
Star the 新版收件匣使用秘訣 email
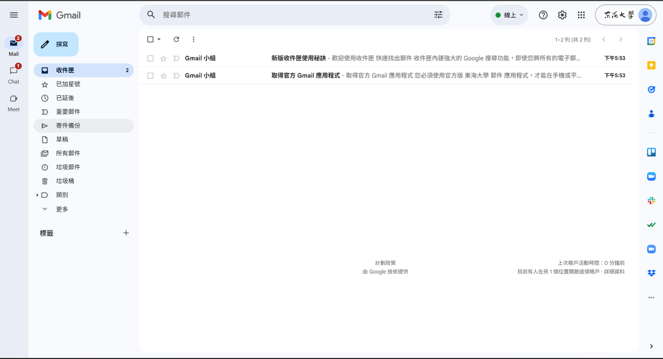point(164,59)
